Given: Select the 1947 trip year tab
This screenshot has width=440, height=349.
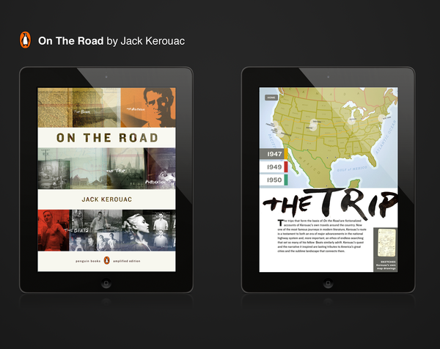Looking at the screenshot, I should [x=274, y=154].
